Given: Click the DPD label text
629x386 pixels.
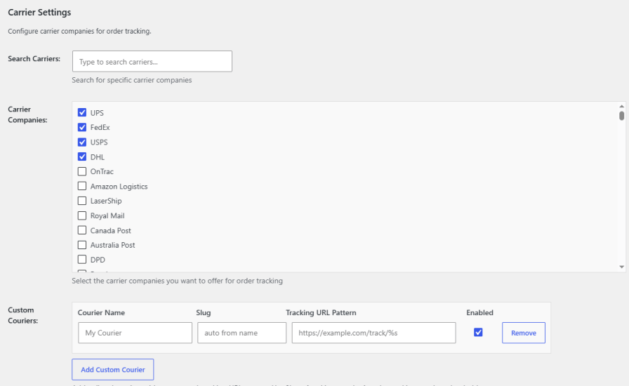Looking at the screenshot, I should pos(98,260).
